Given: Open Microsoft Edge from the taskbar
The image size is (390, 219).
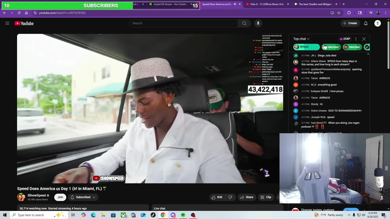Looking at the screenshot, I should [x=93, y=215].
